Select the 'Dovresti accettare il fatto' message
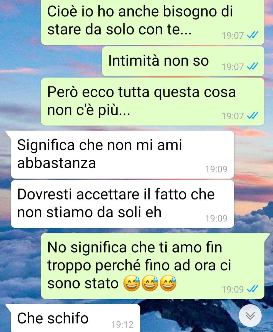 click(122, 204)
